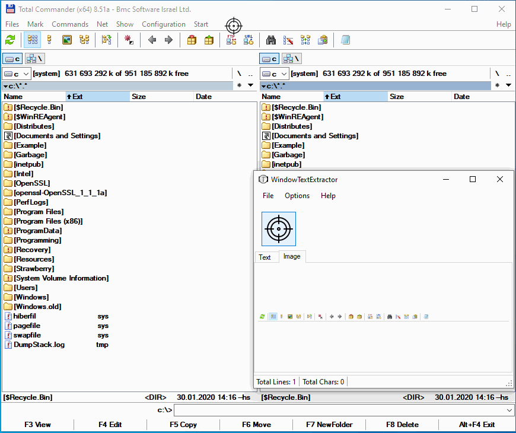Screen dimensions: 516x433
Task: Click the F6 Move button
Action: (256, 425)
